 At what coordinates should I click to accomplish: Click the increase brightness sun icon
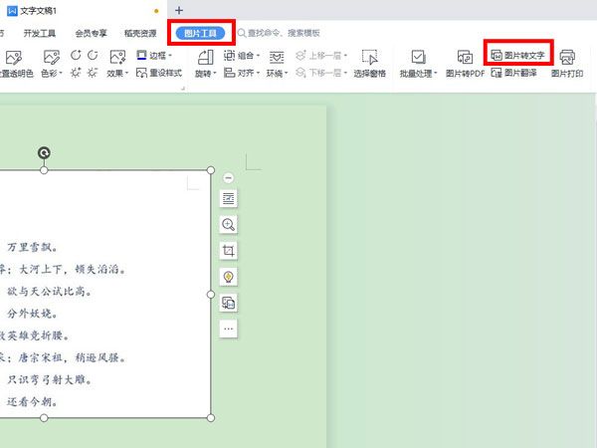76,72
